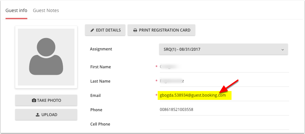The image size is (305, 134).
Task: Click the camera icon on Take Photo
Action: coord(34,100)
